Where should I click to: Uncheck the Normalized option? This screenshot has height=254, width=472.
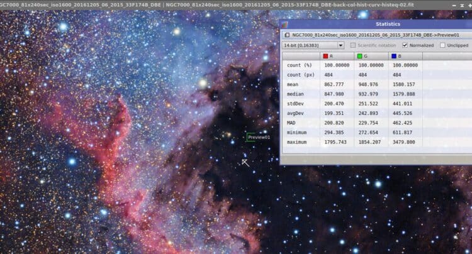coord(405,45)
